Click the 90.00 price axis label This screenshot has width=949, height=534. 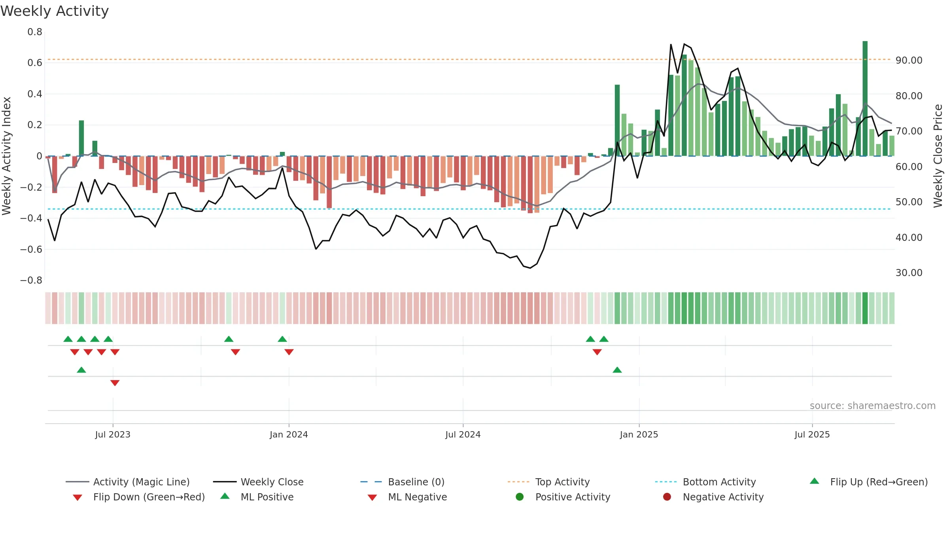click(909, 60)
